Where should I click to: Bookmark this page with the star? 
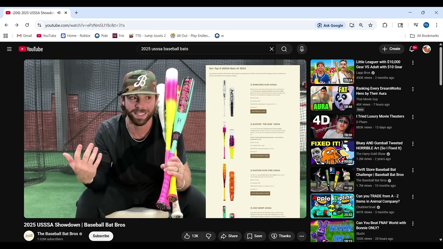(370, 25)
